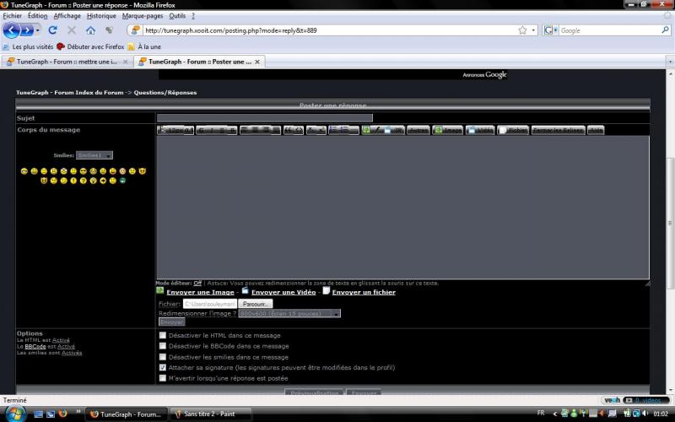
Task: Click the volume speaker tray icon
Action: point(645,414)
